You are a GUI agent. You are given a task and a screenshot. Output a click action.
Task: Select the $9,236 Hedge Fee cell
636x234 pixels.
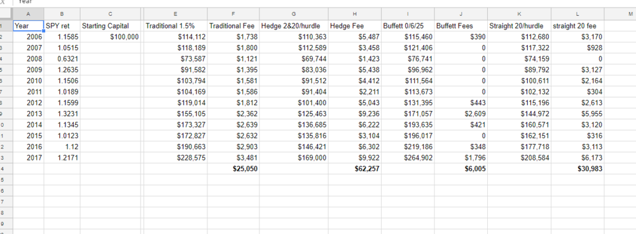(355, 114)
